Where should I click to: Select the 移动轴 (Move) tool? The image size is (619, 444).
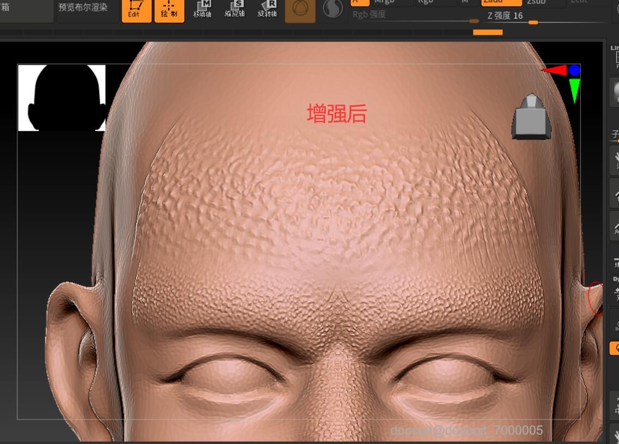(204, 10)
